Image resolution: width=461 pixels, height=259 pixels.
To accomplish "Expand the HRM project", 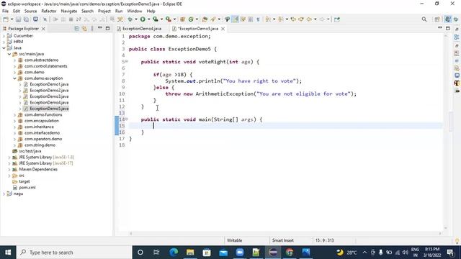I will (4, 42).
